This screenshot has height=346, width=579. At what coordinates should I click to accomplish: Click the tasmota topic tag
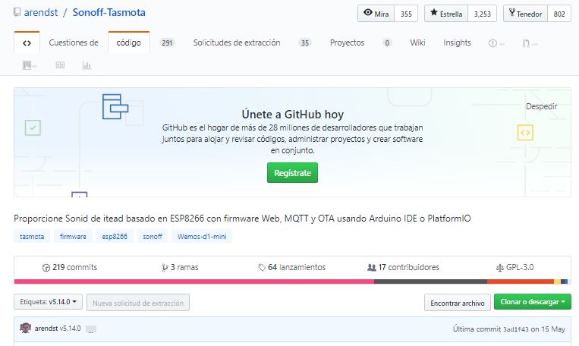pos(32,236)
